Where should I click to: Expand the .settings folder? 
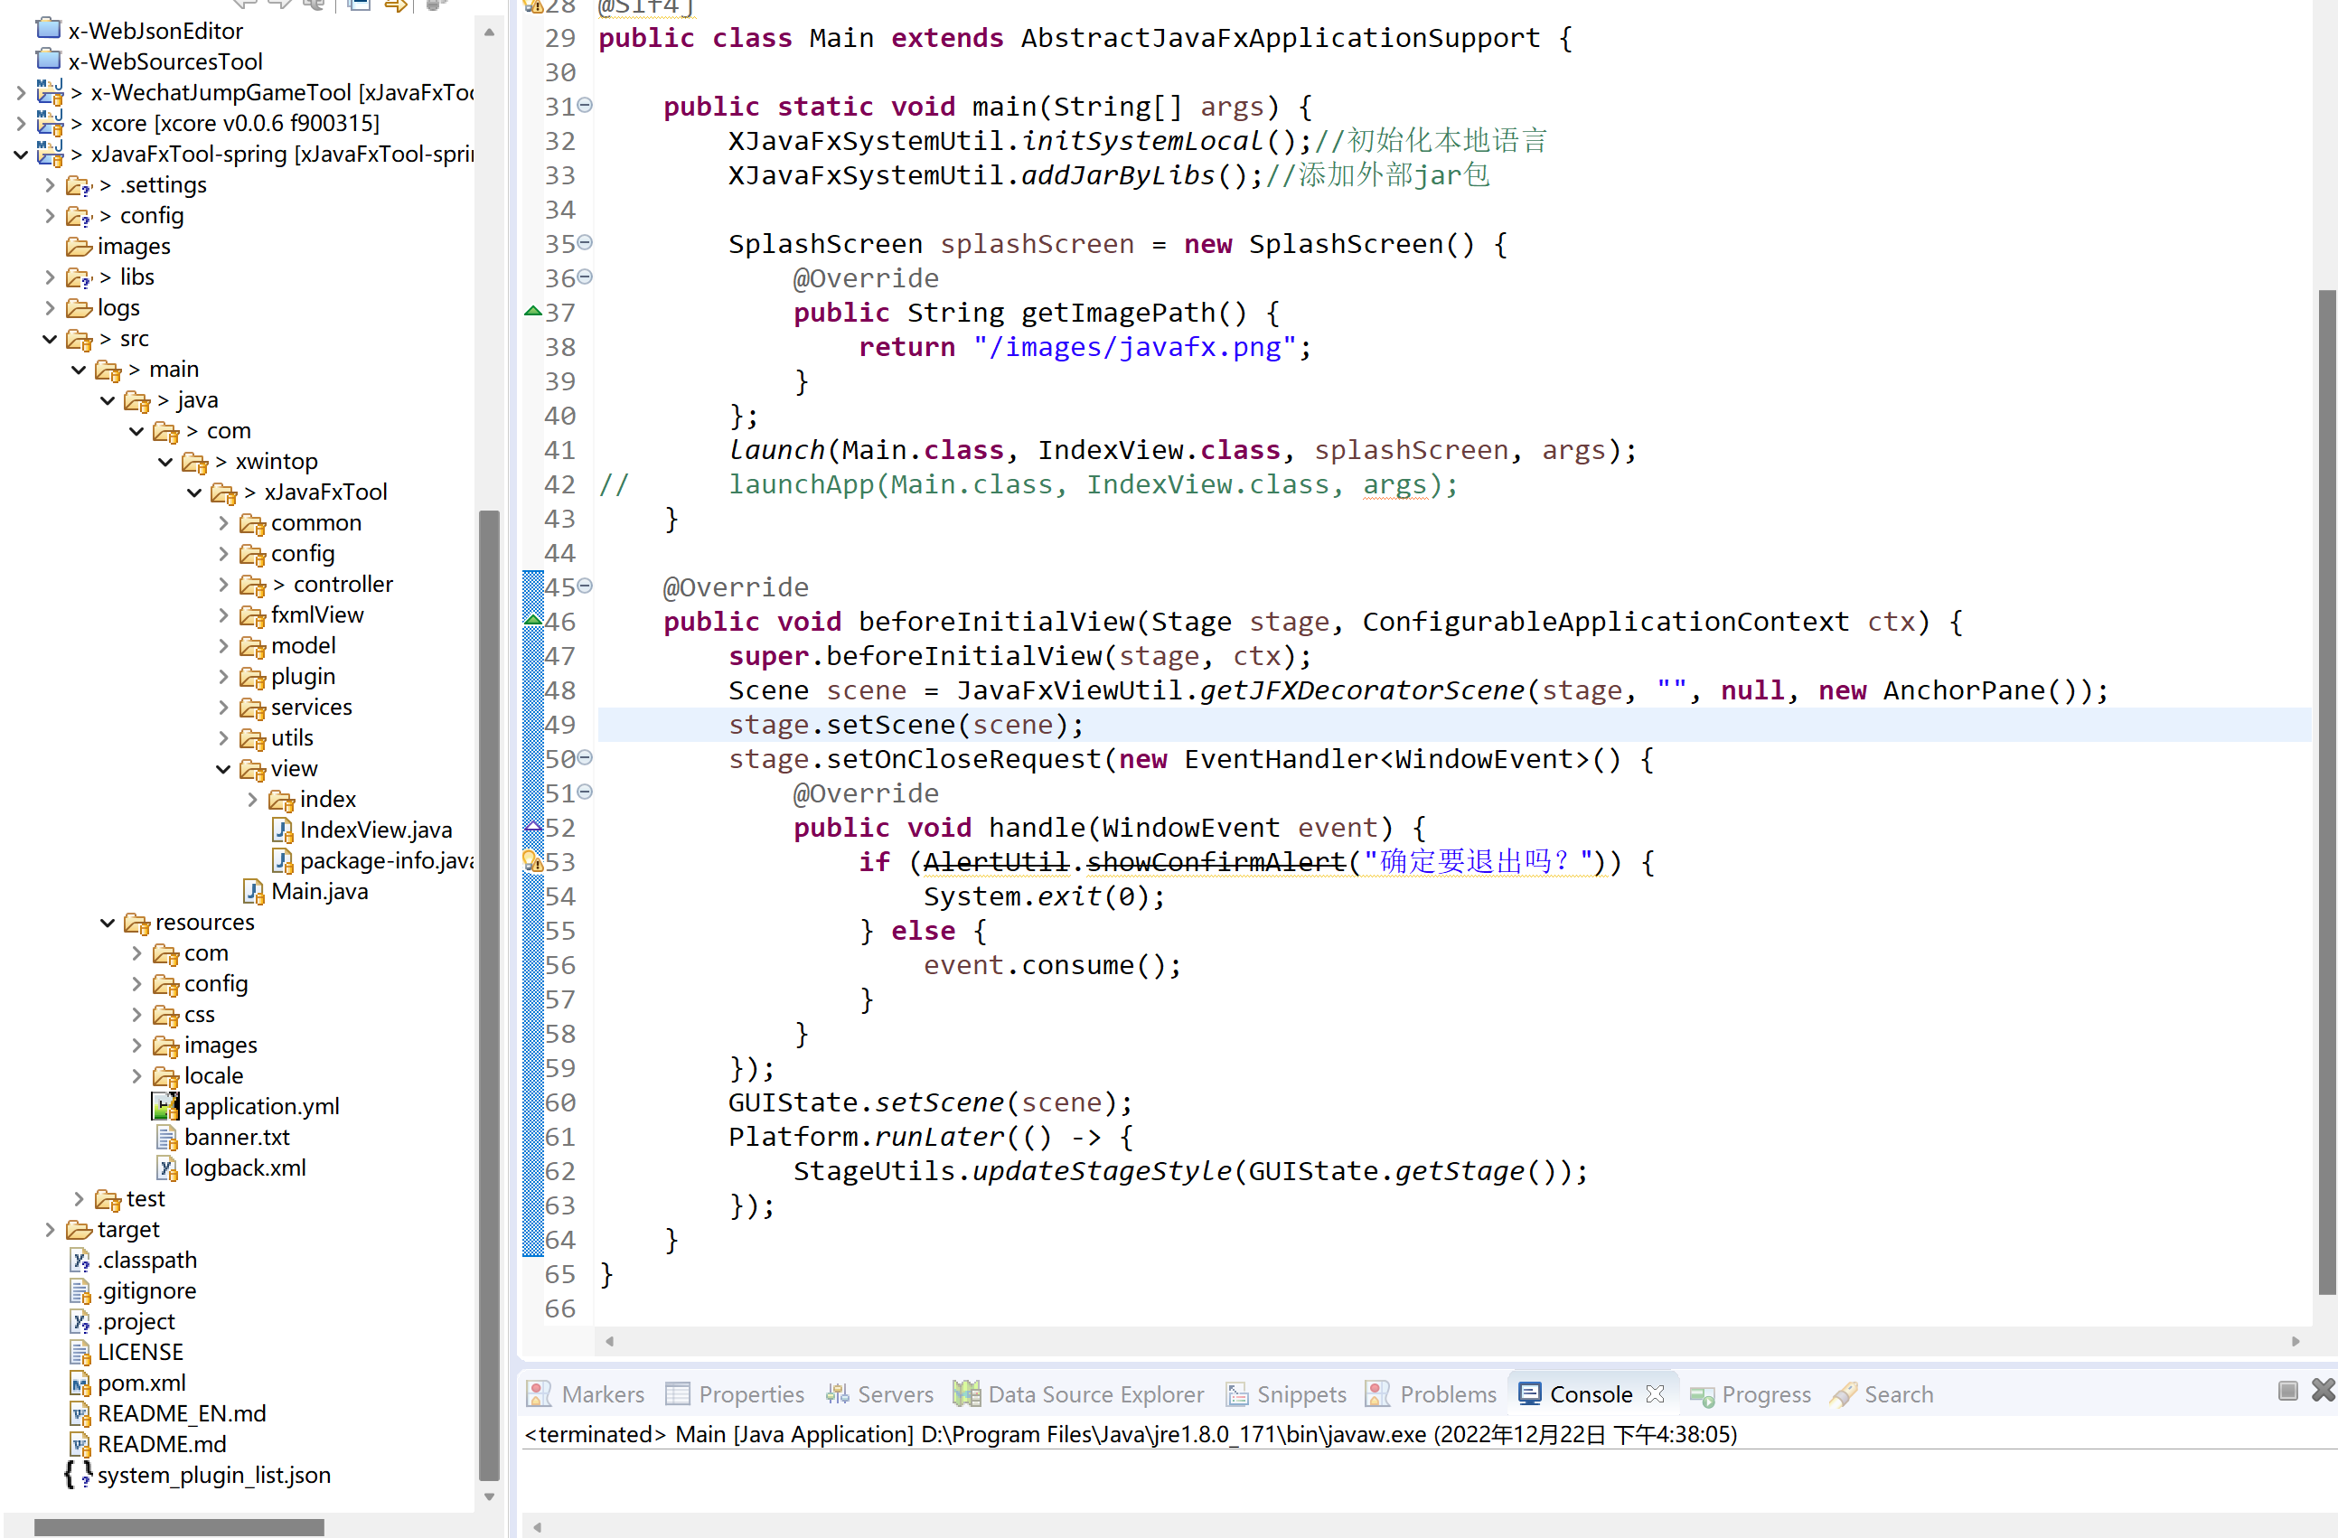[50, 184]
